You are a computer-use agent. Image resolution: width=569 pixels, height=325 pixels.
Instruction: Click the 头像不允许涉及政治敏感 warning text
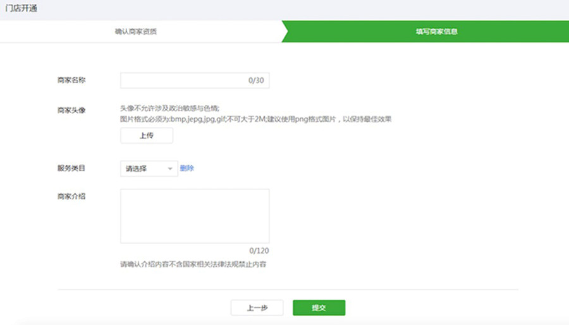(x=169, y=109)
